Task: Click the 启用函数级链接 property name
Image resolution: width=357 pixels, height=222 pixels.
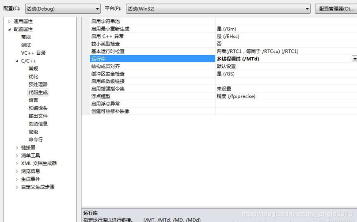Action: 108,82
